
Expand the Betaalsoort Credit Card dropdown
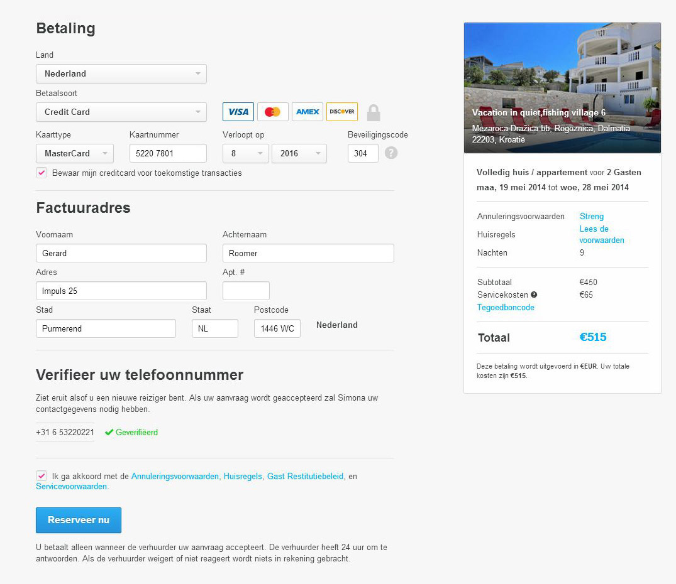[x=121, y=112]
